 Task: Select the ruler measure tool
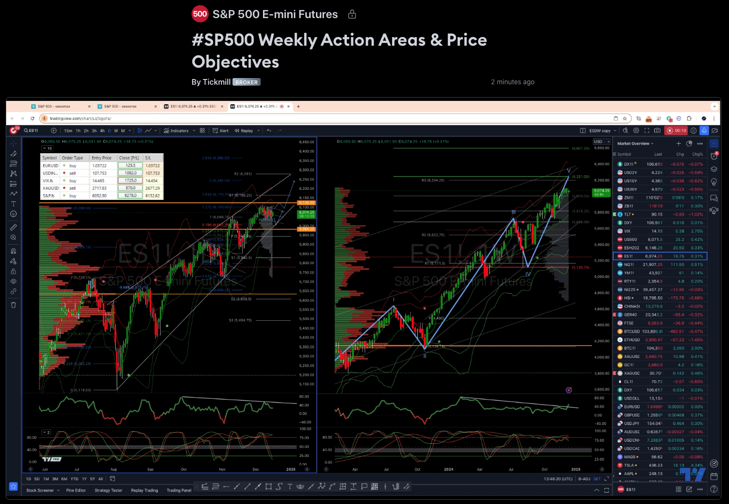point(13,227)
